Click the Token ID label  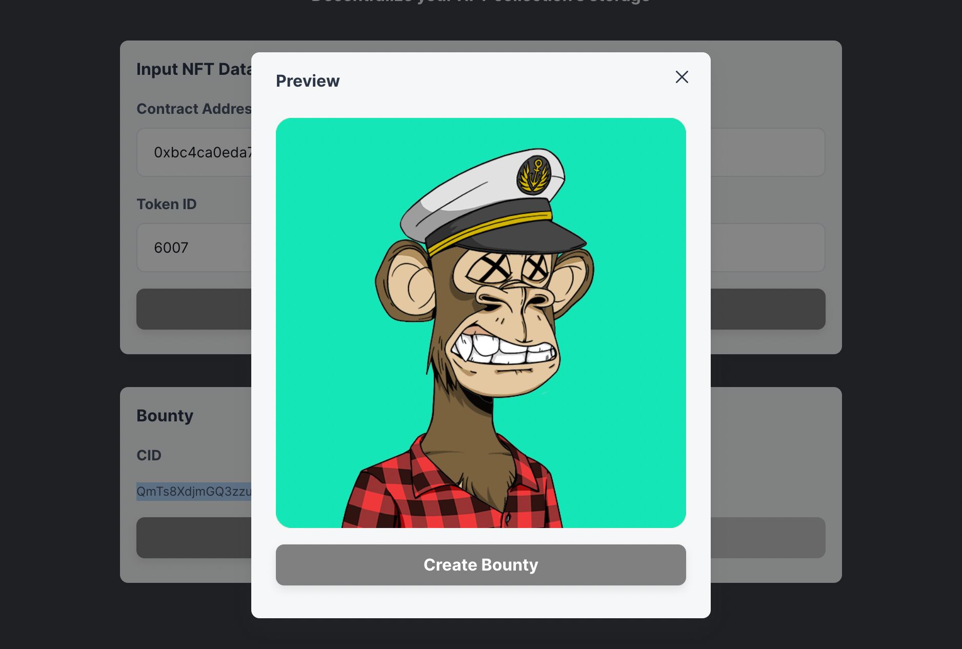pos(167,204)
